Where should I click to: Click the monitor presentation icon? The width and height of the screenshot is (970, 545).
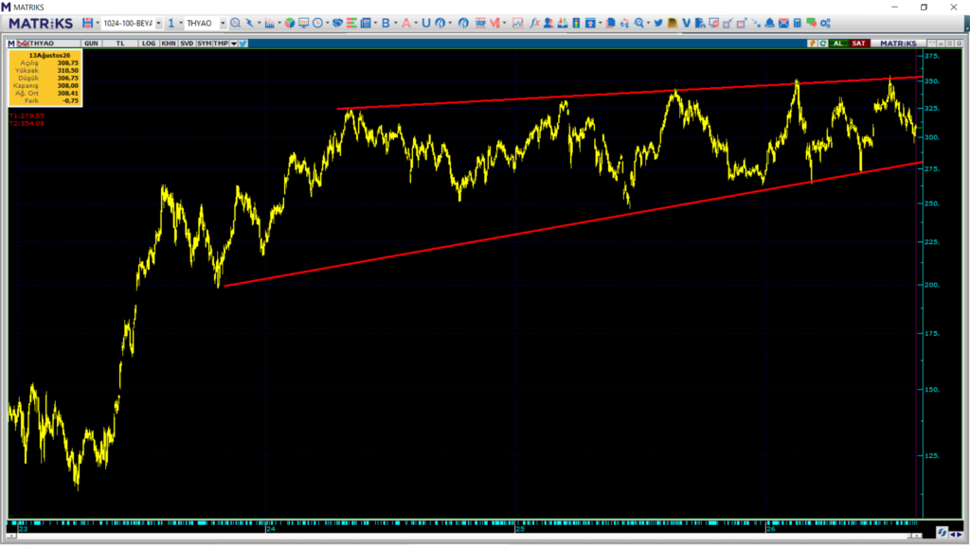tap(303, 23)
